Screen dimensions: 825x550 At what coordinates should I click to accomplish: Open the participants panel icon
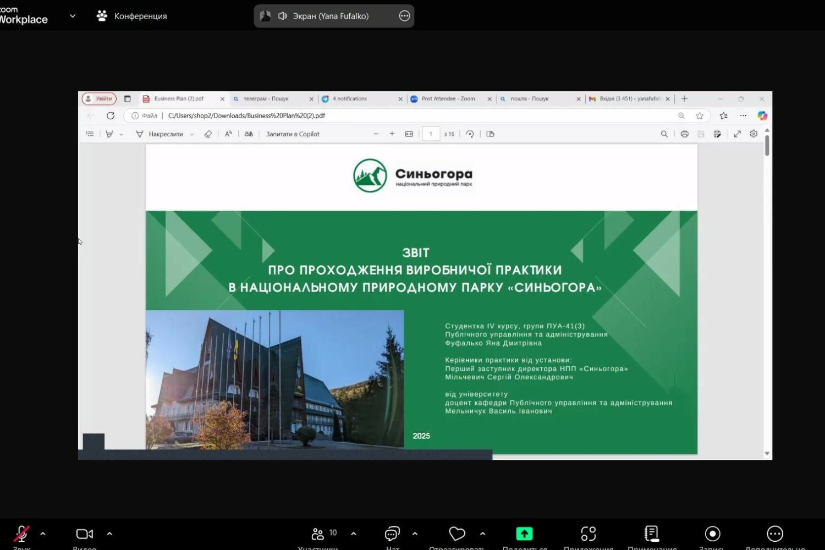tap(318, 534)
